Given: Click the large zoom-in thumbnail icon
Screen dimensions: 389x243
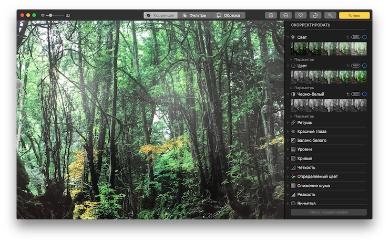Looking at the screenshot, I should click(68, 15).
